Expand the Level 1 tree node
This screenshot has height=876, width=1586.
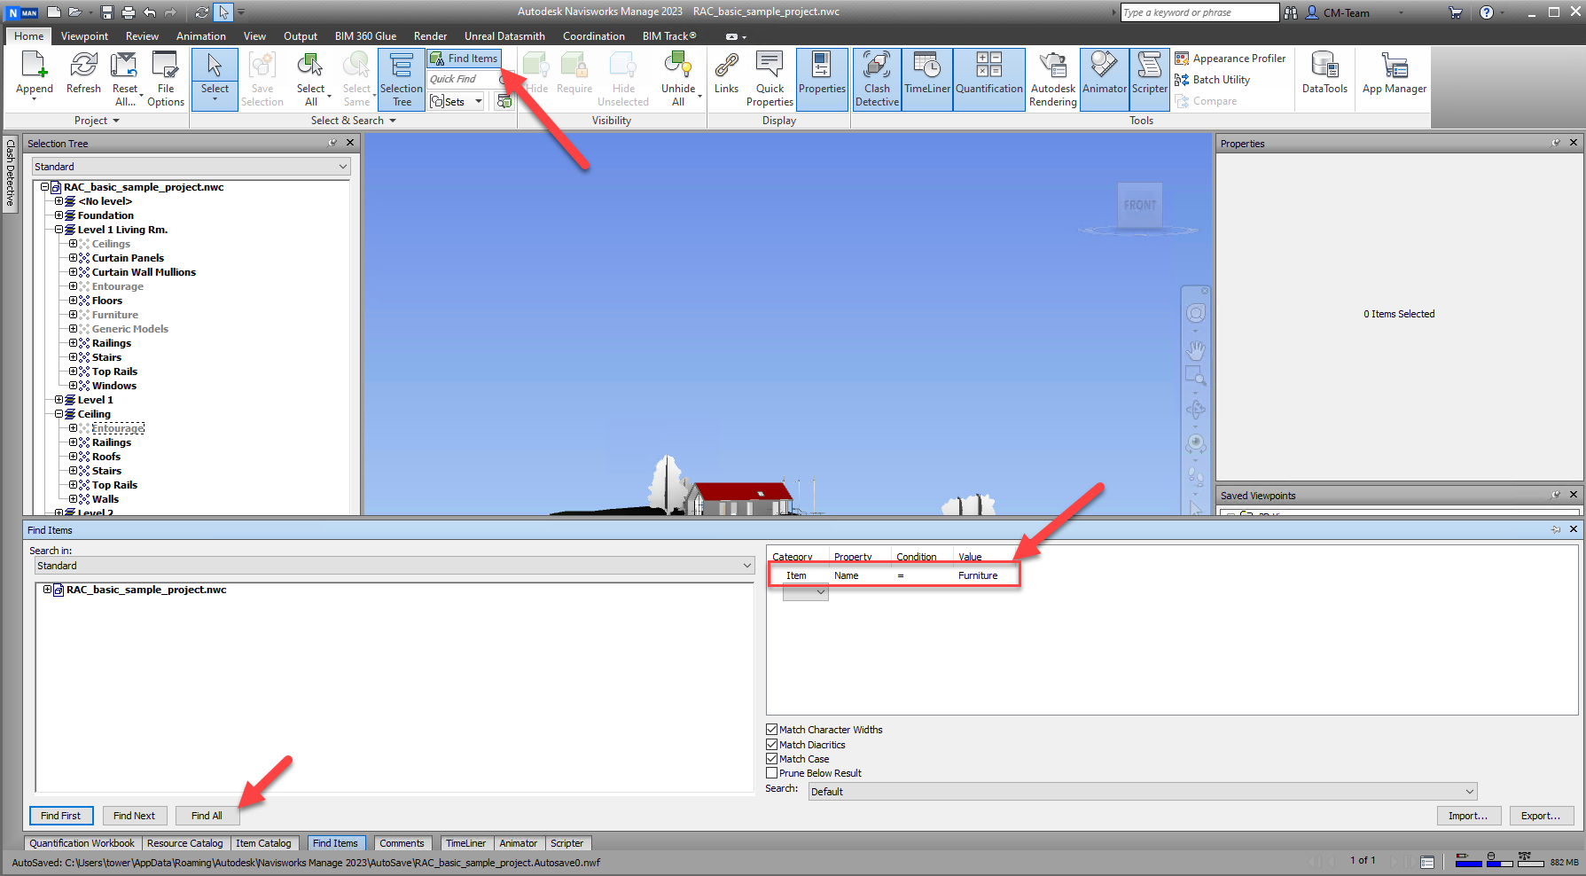tap(59, 400)
